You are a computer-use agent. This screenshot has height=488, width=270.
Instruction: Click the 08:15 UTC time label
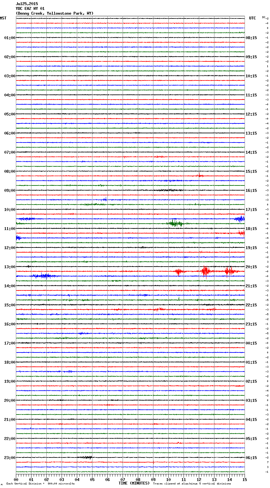coord(251,38)
